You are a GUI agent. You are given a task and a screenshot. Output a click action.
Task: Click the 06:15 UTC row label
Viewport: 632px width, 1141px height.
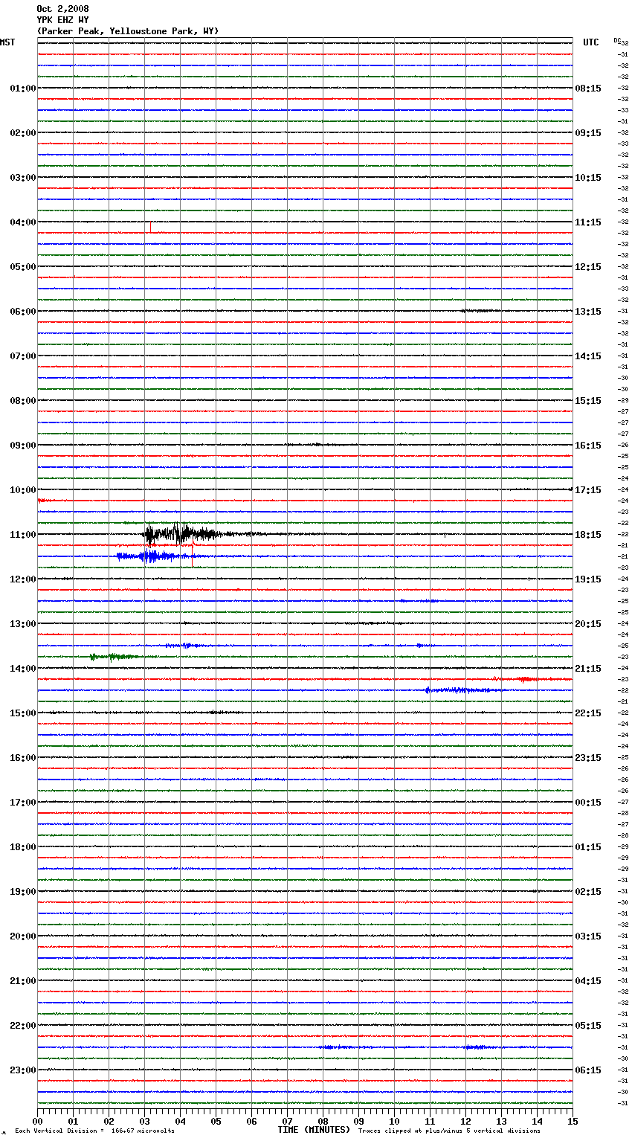click(588, 1070)
